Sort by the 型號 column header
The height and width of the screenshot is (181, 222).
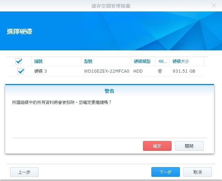tap(106, 61)
